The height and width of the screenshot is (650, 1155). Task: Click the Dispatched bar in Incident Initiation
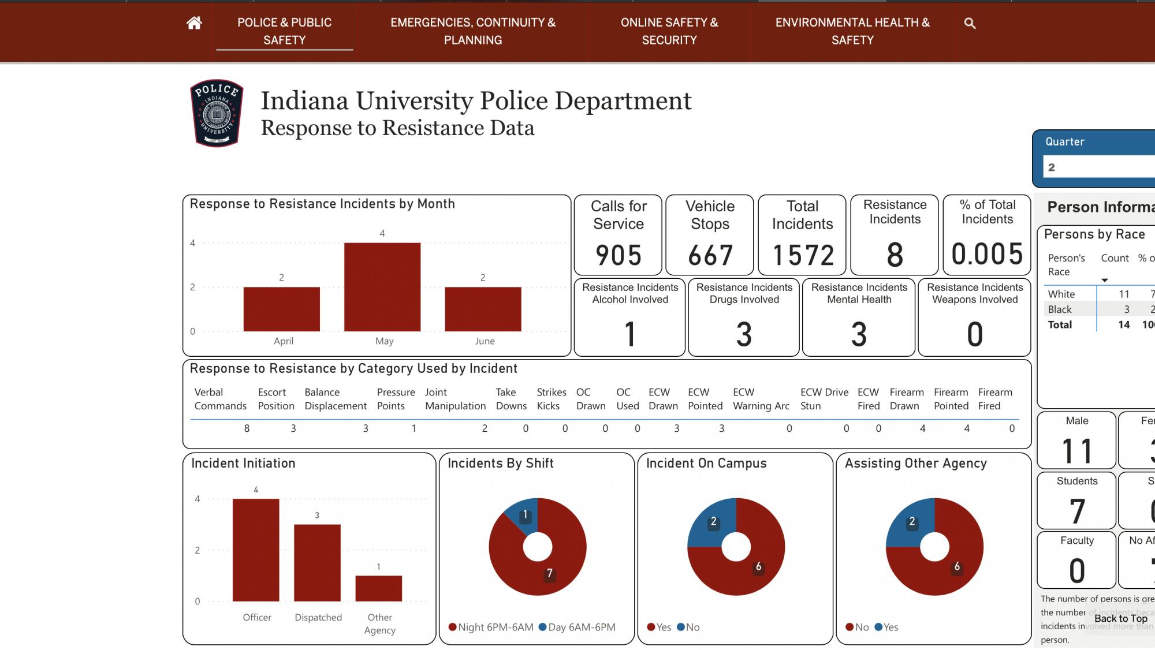click(x=317, y=563)
